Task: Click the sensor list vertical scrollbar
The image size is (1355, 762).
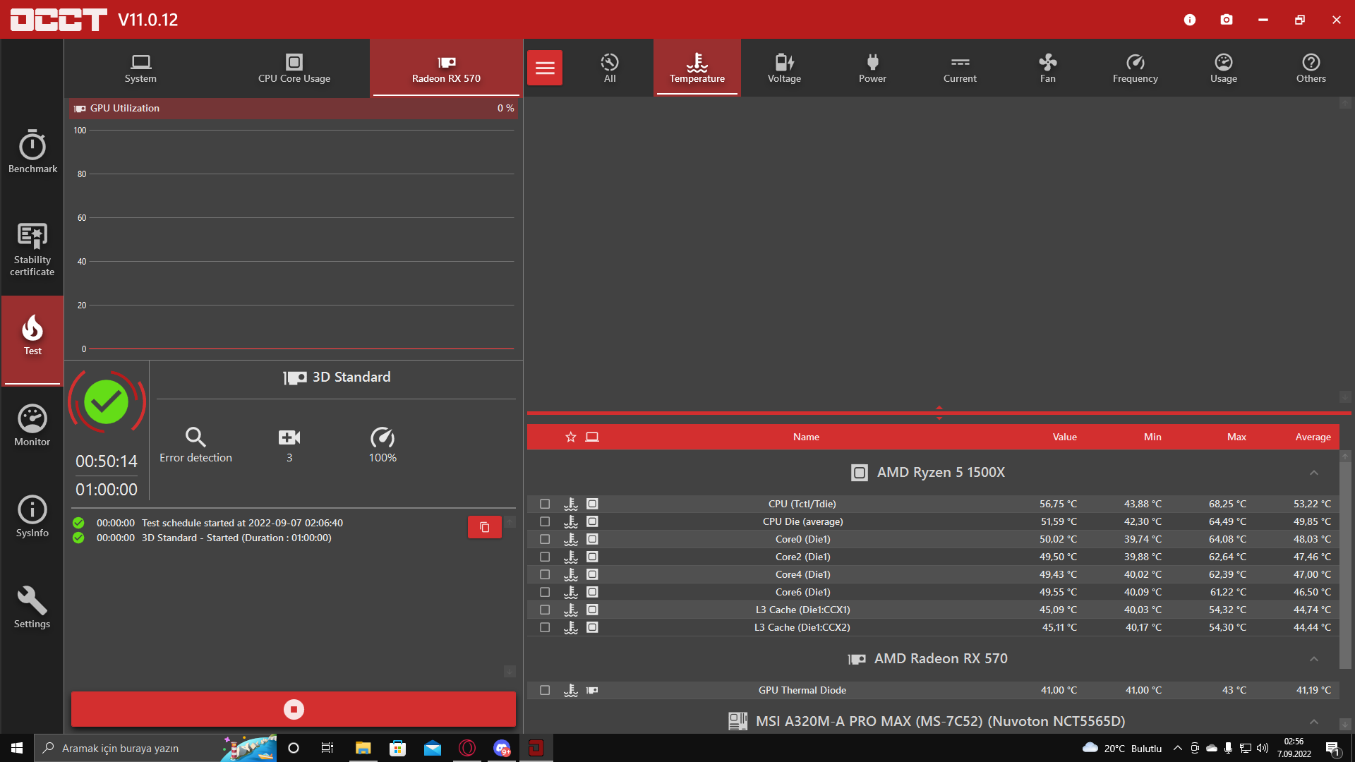Action: pos(1345,564)
